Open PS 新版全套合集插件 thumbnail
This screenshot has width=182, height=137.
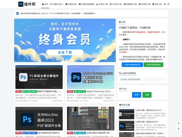39,77
